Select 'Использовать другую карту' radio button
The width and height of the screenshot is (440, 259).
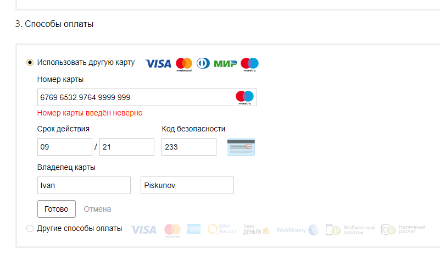click(30, 62)
